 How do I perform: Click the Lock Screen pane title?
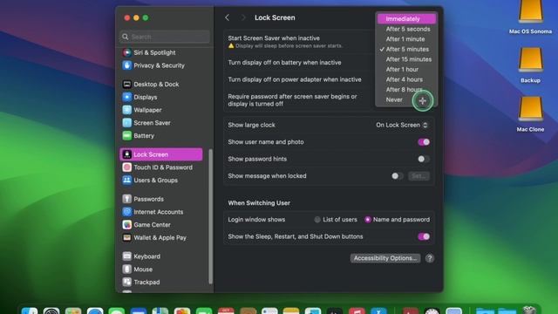click(275, 17)
